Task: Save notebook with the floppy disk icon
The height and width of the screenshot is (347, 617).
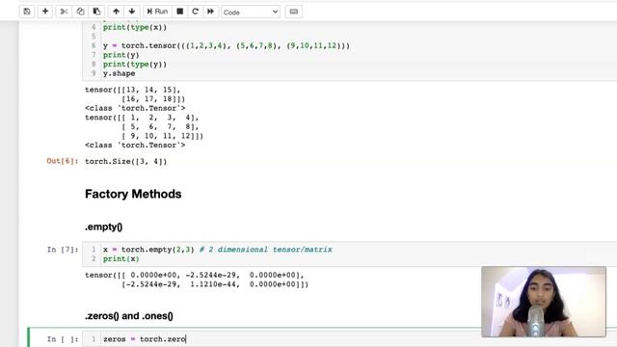Action: tap(27, 12)
